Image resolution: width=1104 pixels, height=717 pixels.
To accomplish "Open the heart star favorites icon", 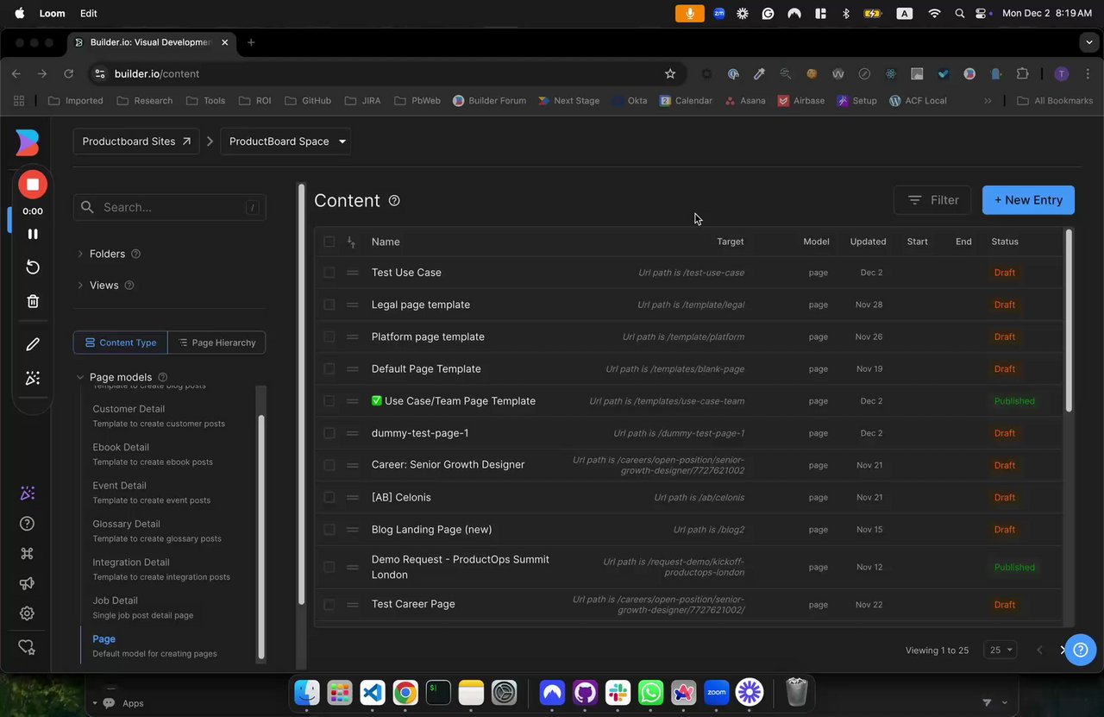I will pos(28,647).
